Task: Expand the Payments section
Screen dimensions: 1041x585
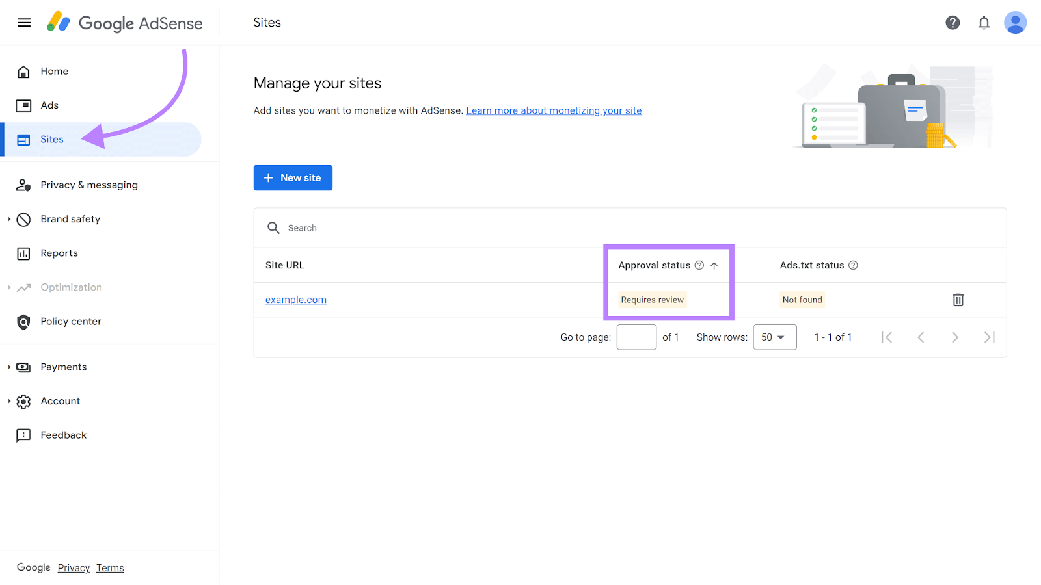Action: (x=64, y=367)
